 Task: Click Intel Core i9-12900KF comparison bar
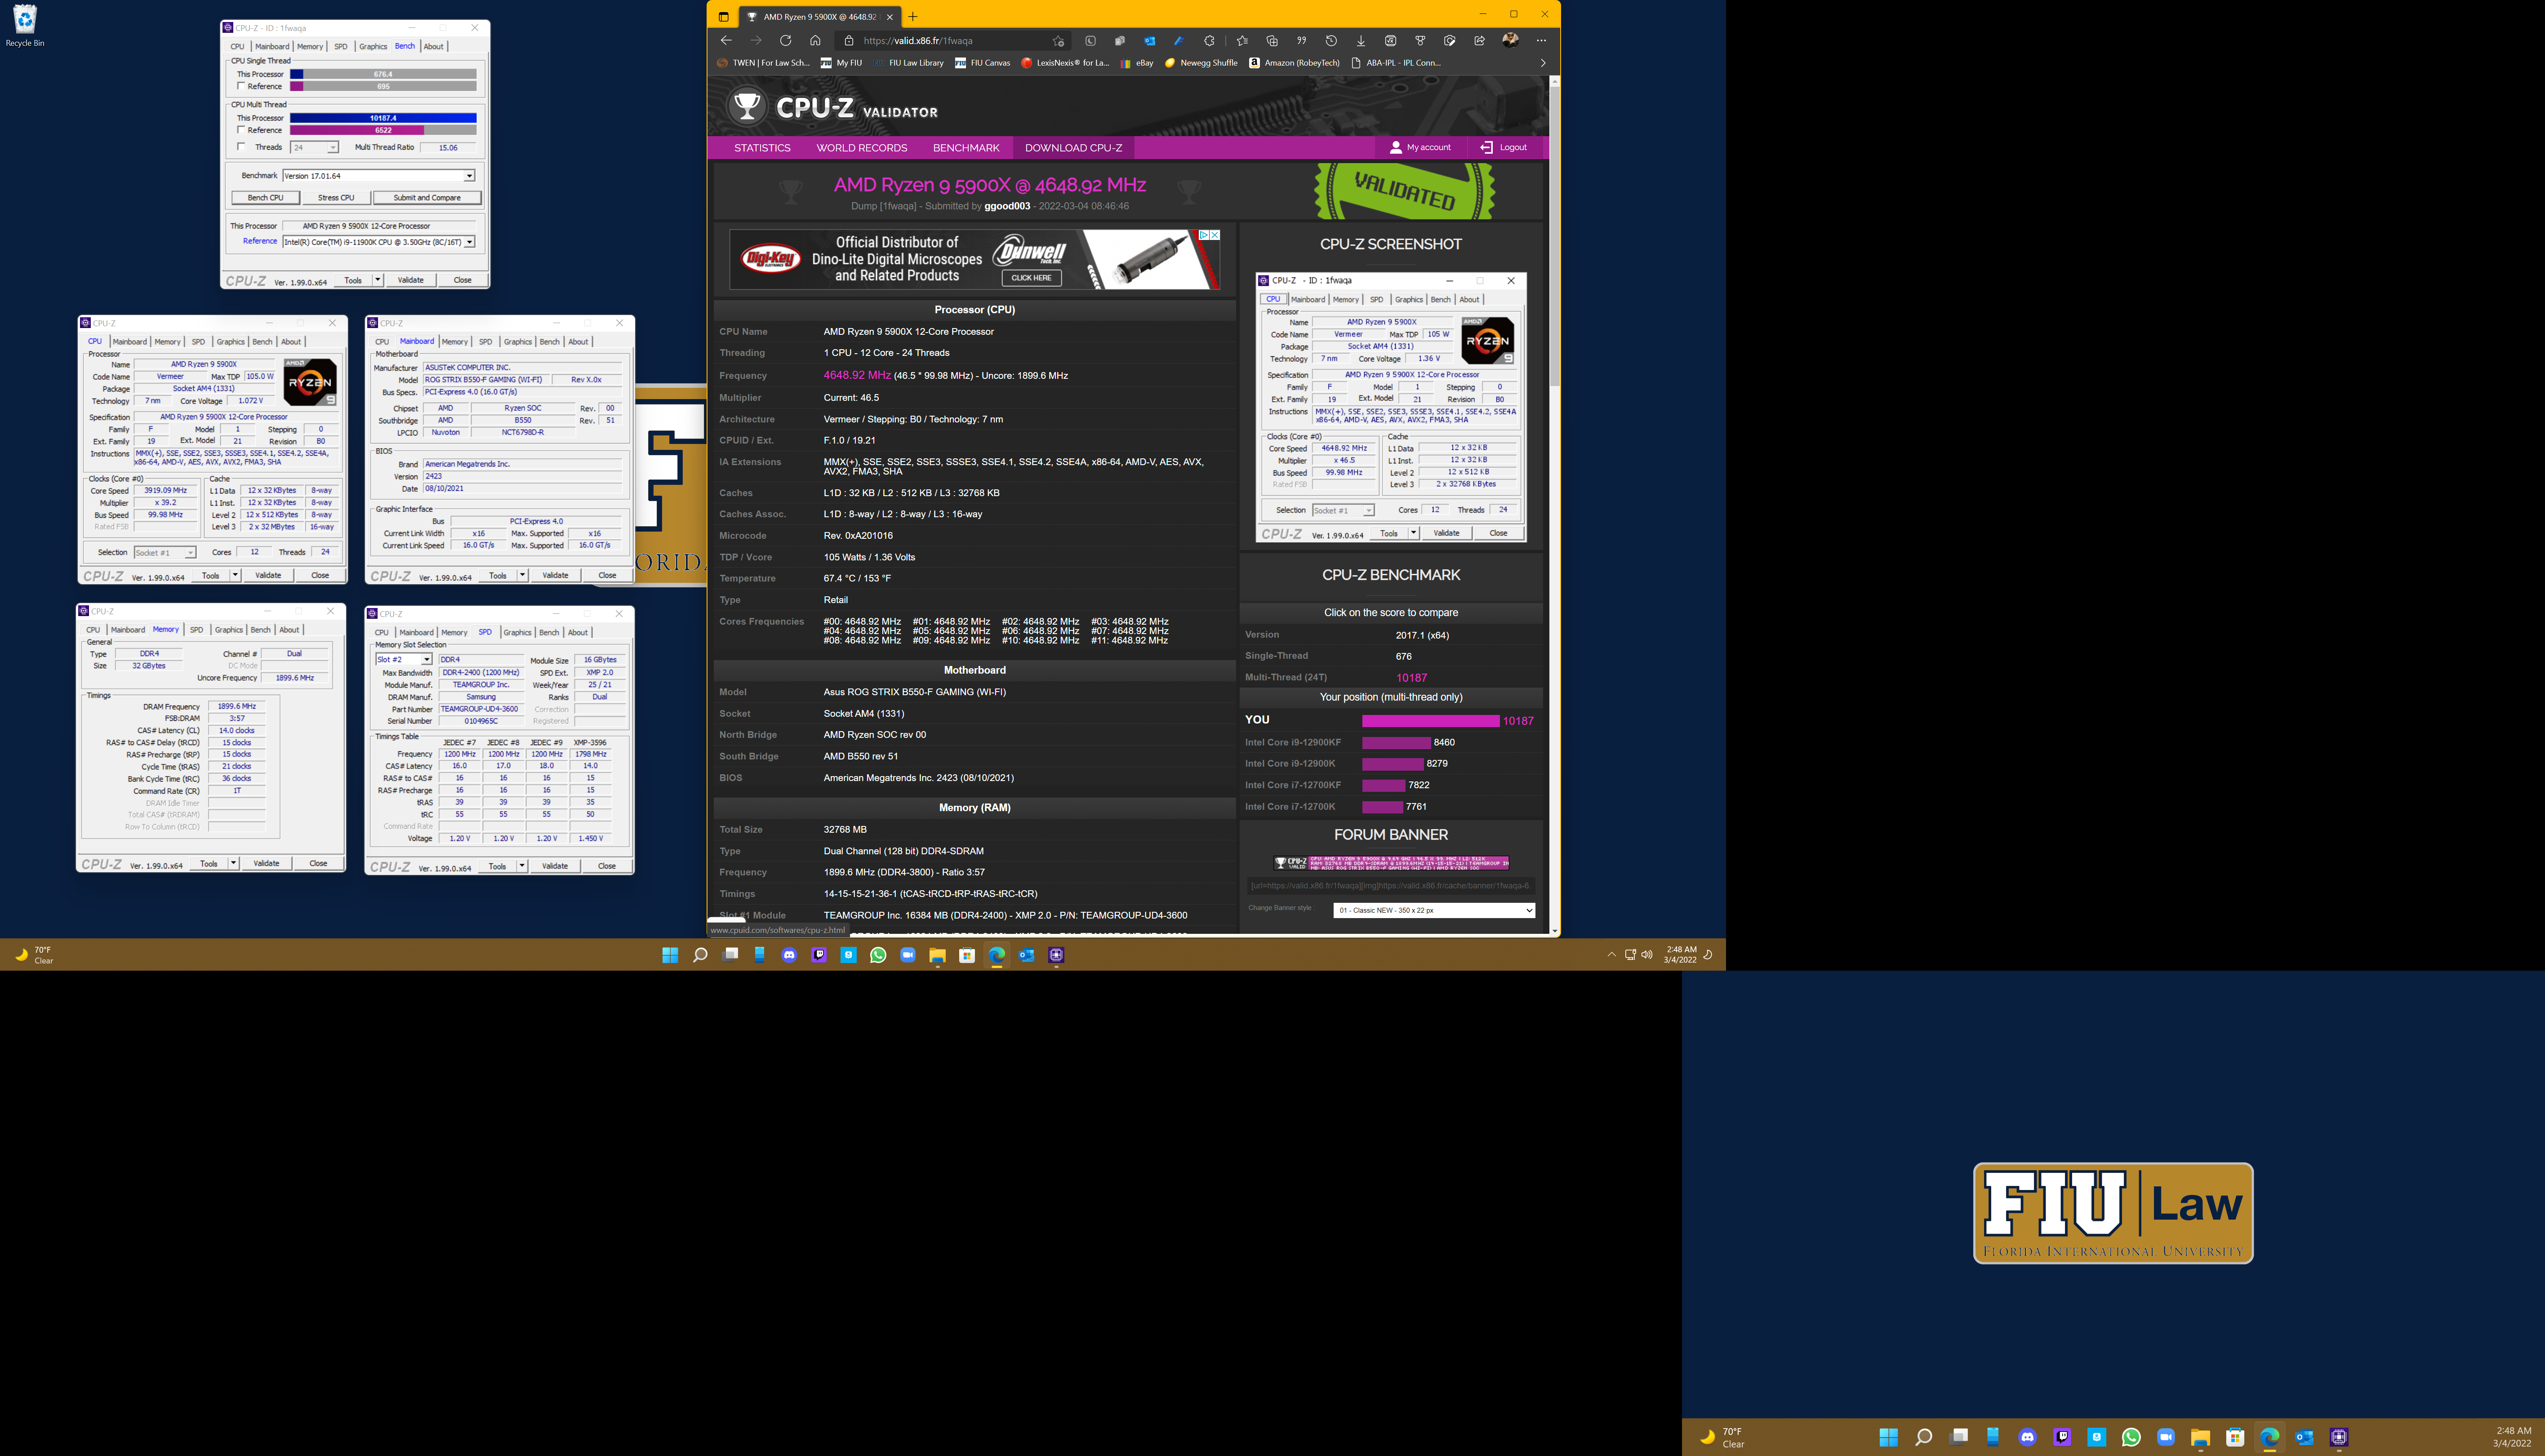point(1396,743)
